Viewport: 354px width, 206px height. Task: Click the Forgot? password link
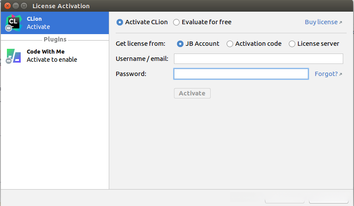[326, 74]
